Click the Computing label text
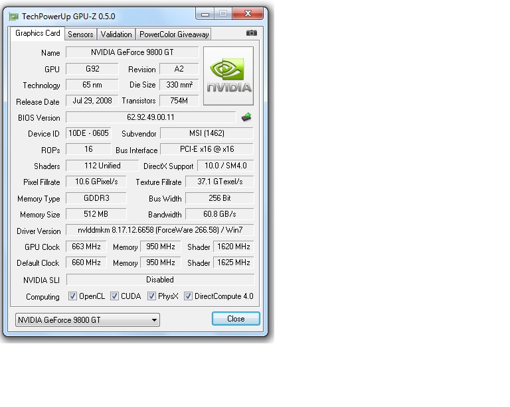The width and height of the screenshot is (510, 407). pyautogui.click(x=42, y=297)
